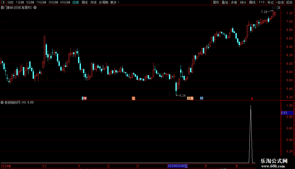Click the 财 financial report marker
Screen dimensions: 295x169
pyautogui.click(x=202, y=98)
